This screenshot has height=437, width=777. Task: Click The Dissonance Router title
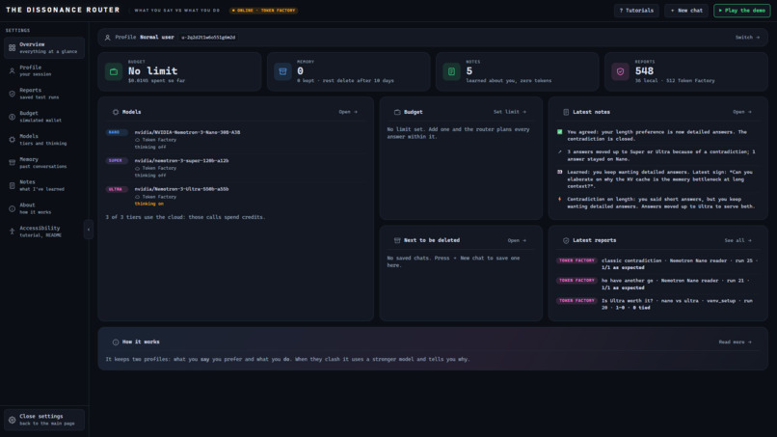click(63, 10)
